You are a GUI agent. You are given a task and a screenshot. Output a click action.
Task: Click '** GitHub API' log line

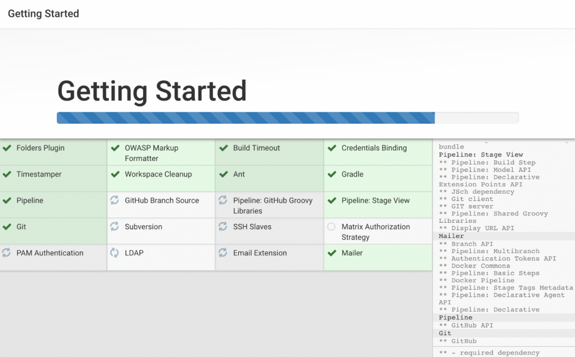(466, 326)
